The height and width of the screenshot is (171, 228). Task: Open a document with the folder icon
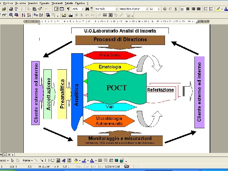point(4,9)
